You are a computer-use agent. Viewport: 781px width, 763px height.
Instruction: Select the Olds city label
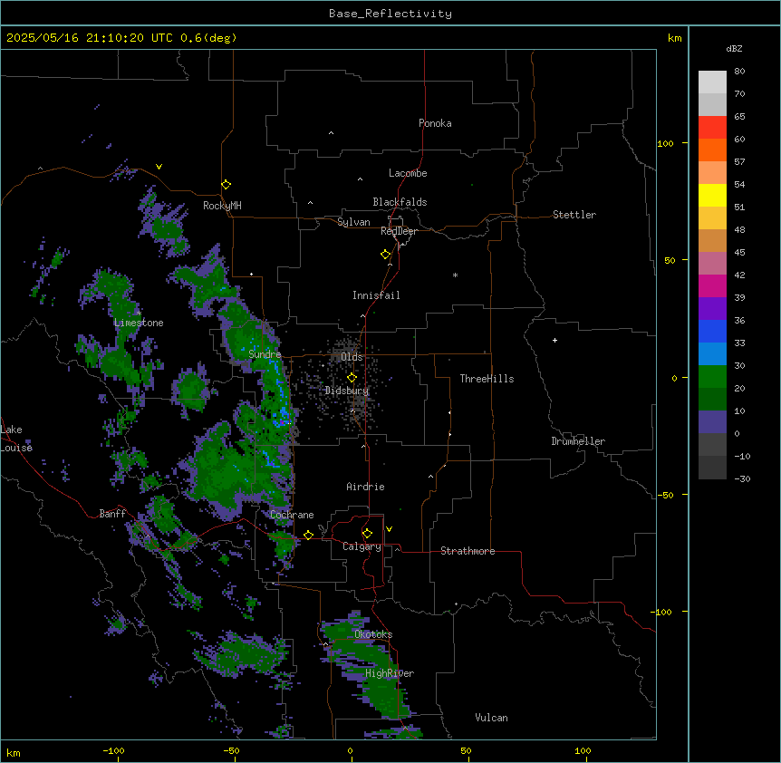tap(352, 357)
